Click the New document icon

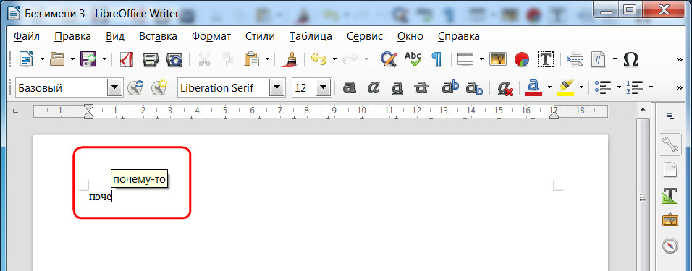25,59
